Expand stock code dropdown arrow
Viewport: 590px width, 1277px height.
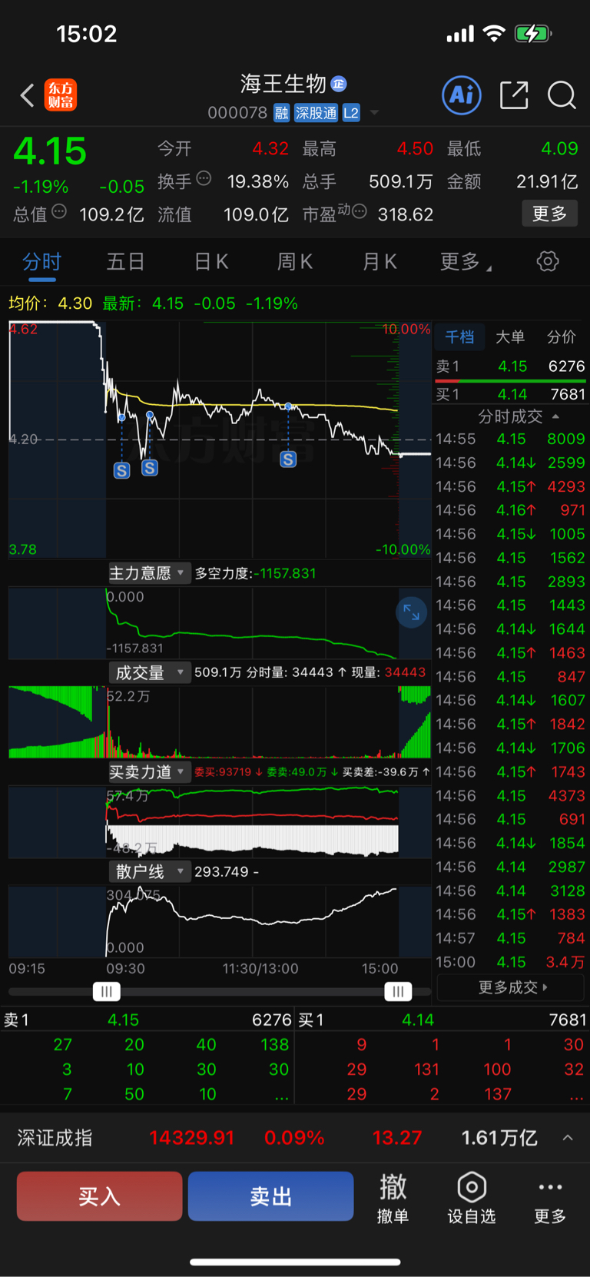(375, 113)
